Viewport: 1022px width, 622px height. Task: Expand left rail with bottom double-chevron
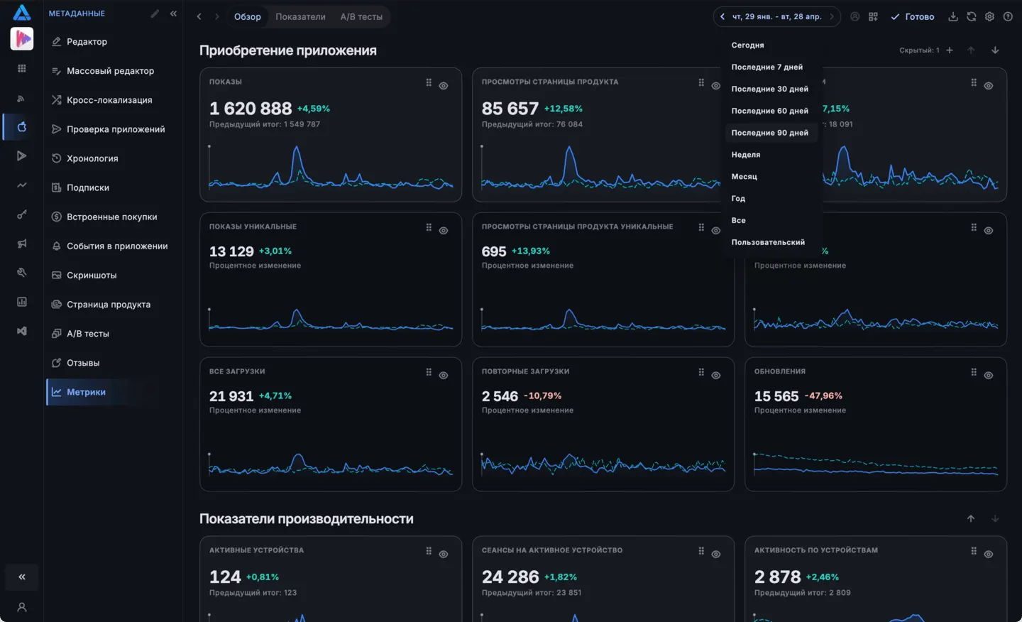22,577
